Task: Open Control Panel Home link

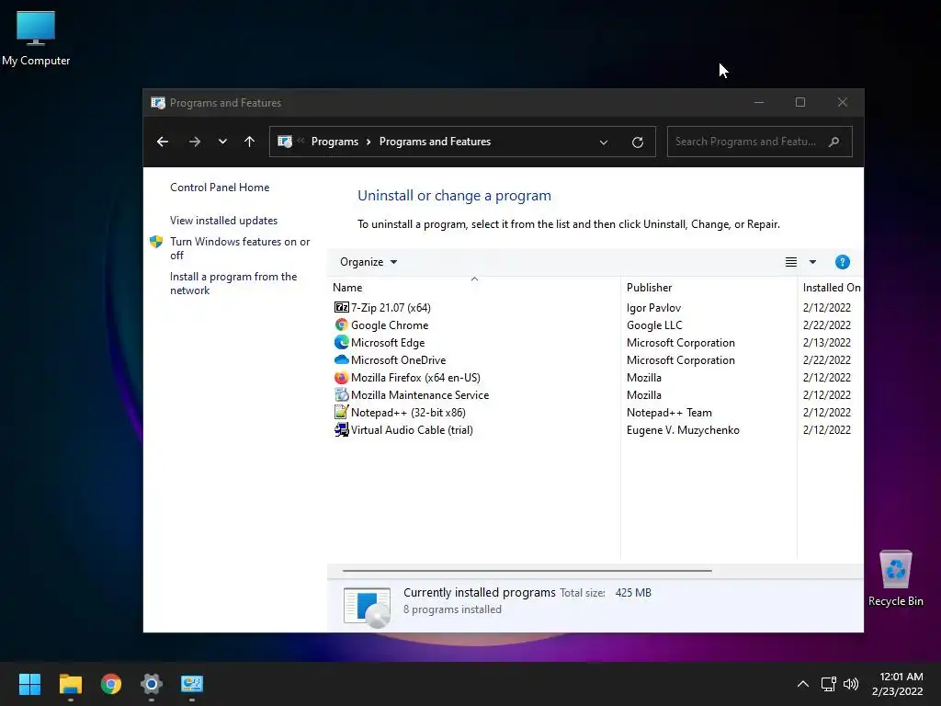Action: (x=220, y=188)
